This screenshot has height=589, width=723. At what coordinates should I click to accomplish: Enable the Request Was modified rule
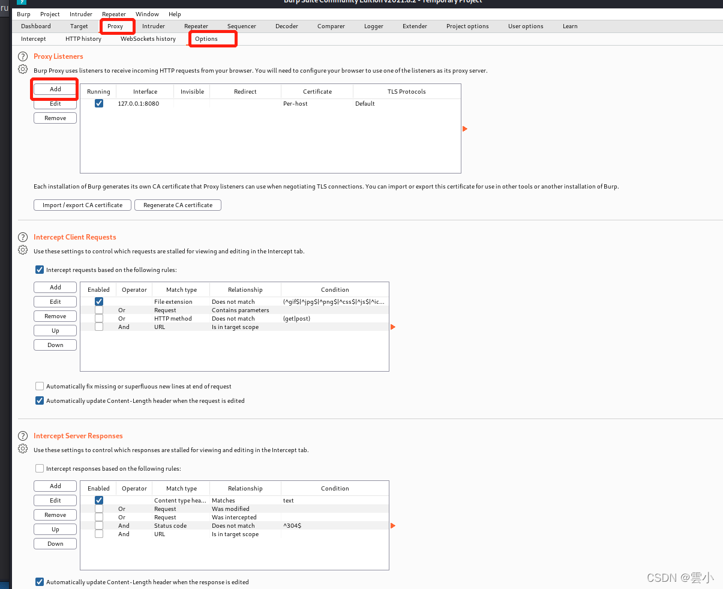[99, 509]
